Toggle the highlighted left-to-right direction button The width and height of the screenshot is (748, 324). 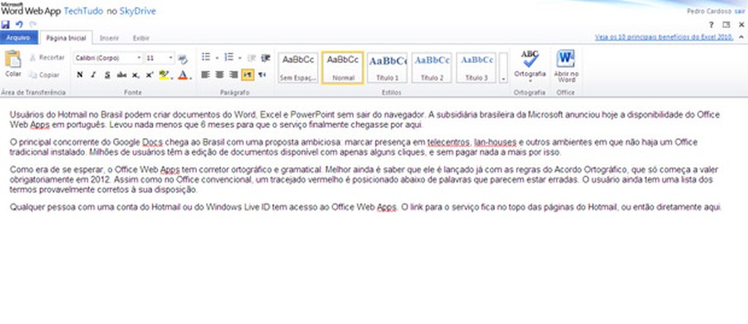pos(248,75)
